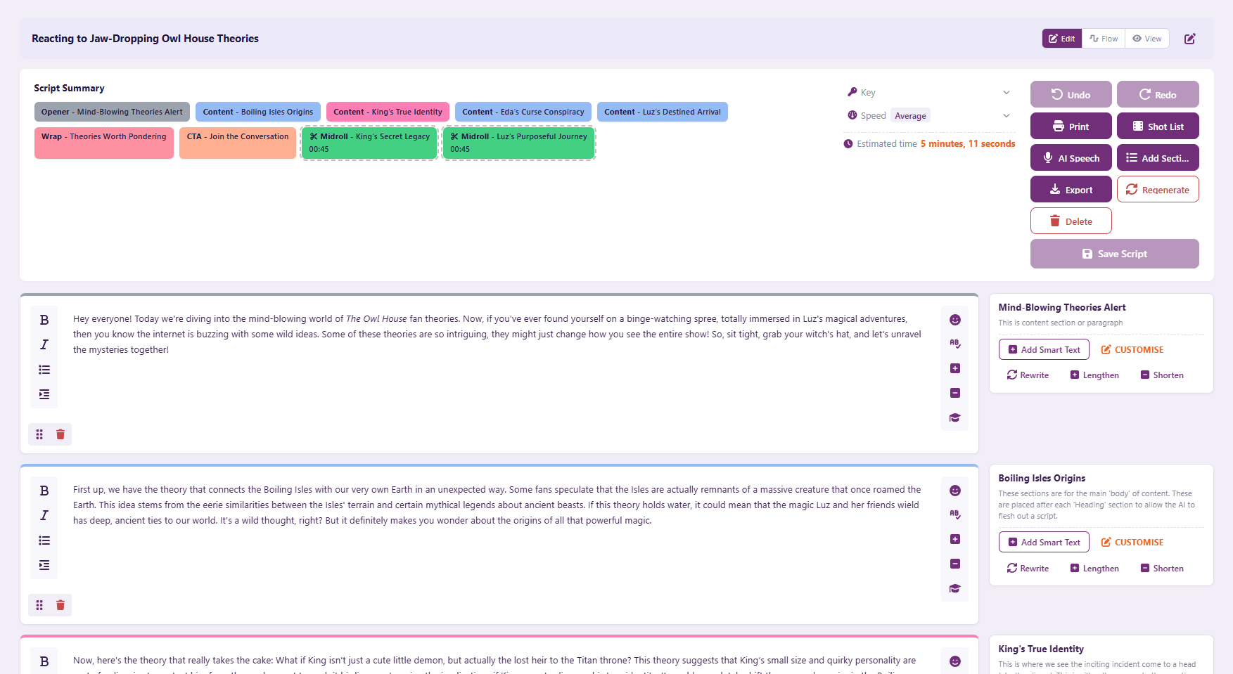Indent text in Boiling Isles Origins editor

(44, 565)
